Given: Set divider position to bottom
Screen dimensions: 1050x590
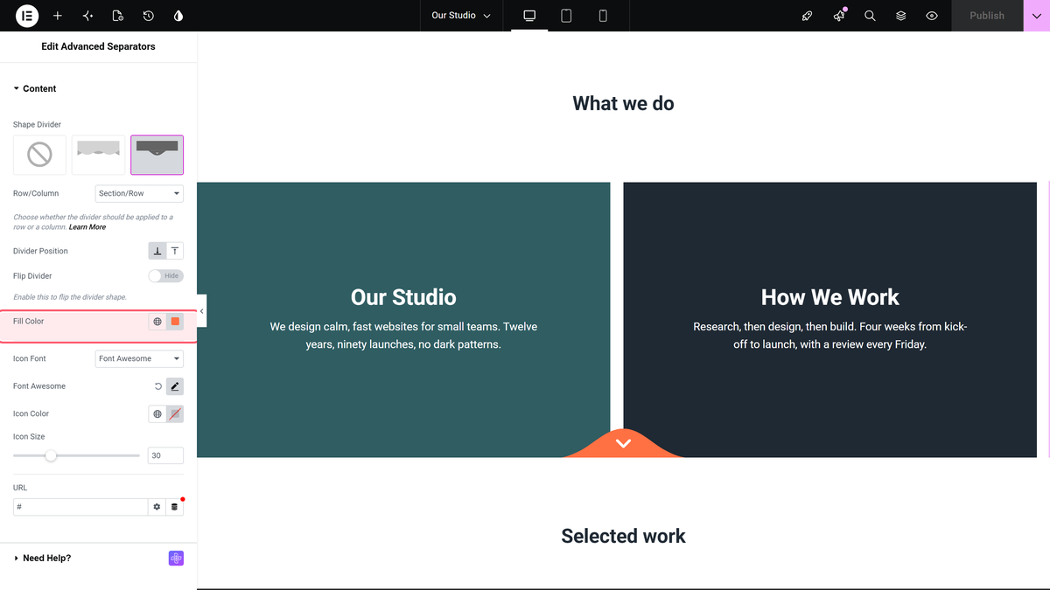Looking at the screenshot, I should coord(157,251).
